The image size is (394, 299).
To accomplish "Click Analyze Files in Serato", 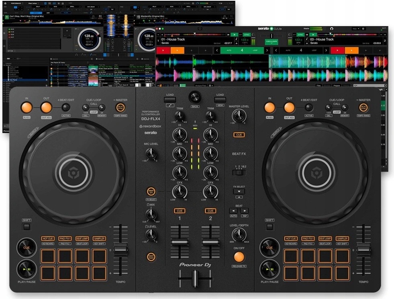I will coord(201,86).
